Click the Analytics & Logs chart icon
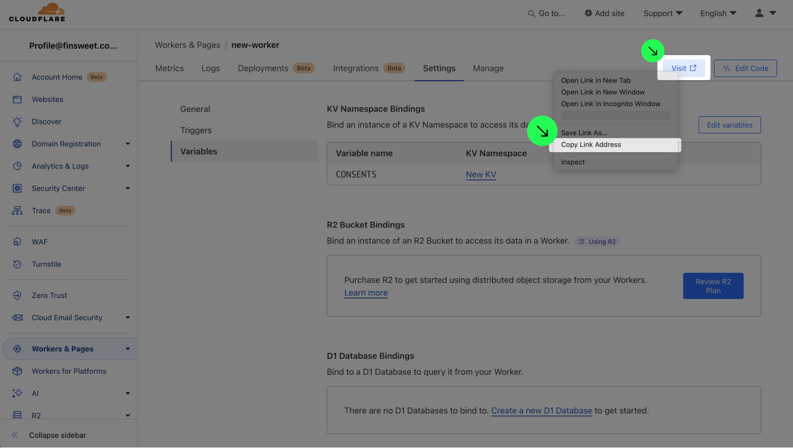The width and height of the screenshot is (793, 448). click(x=18, y=166)
